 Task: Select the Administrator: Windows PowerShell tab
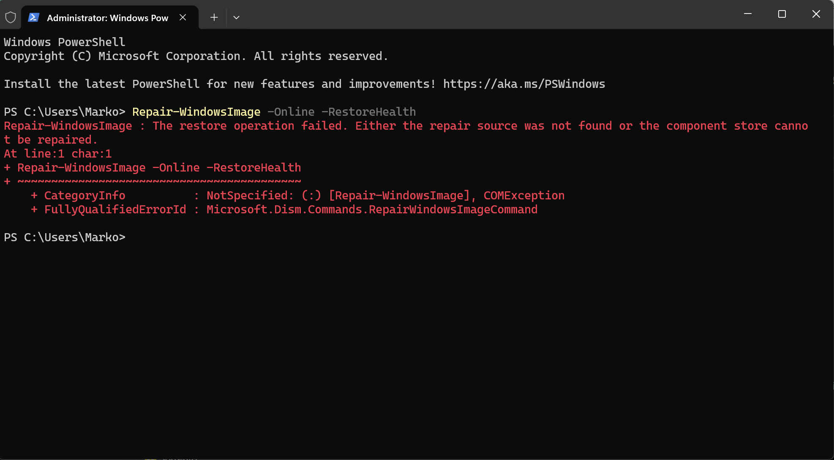coord(107,18)
